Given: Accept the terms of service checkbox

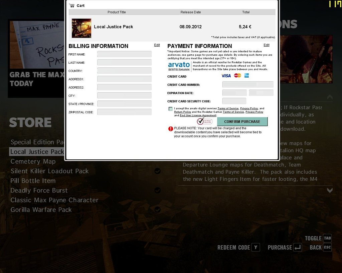Looking at the screenshot, I should point(171,109).
